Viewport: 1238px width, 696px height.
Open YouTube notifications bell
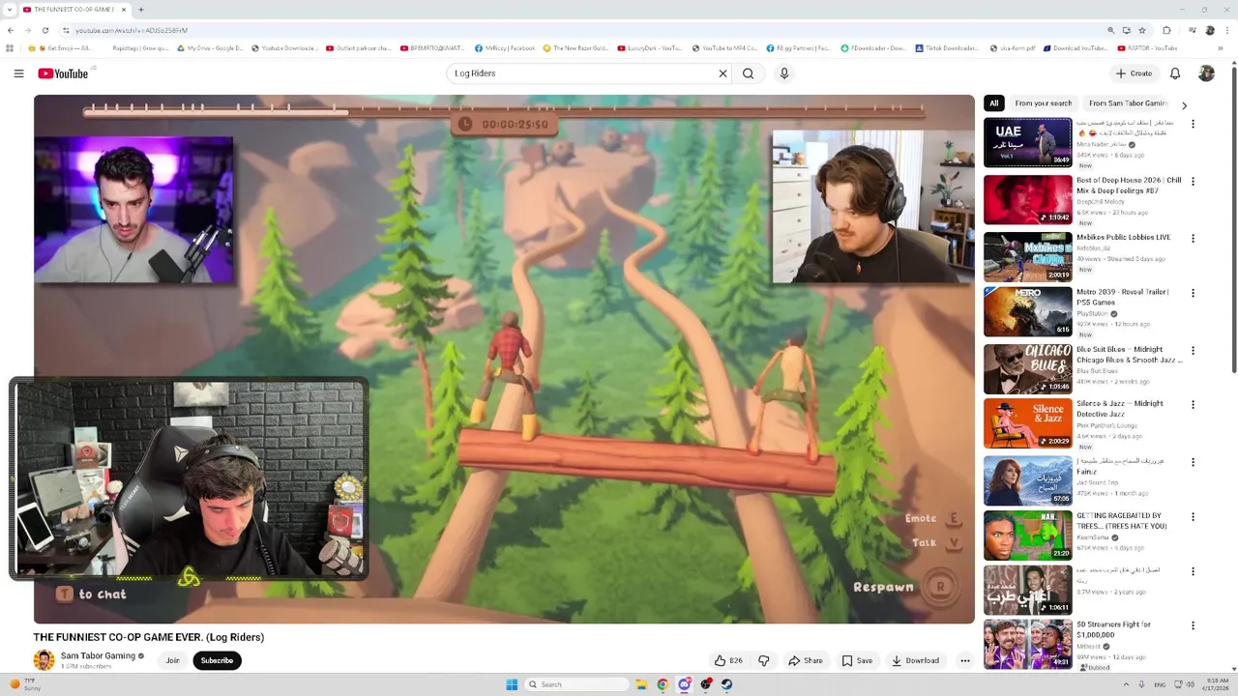coord(1175,73)
